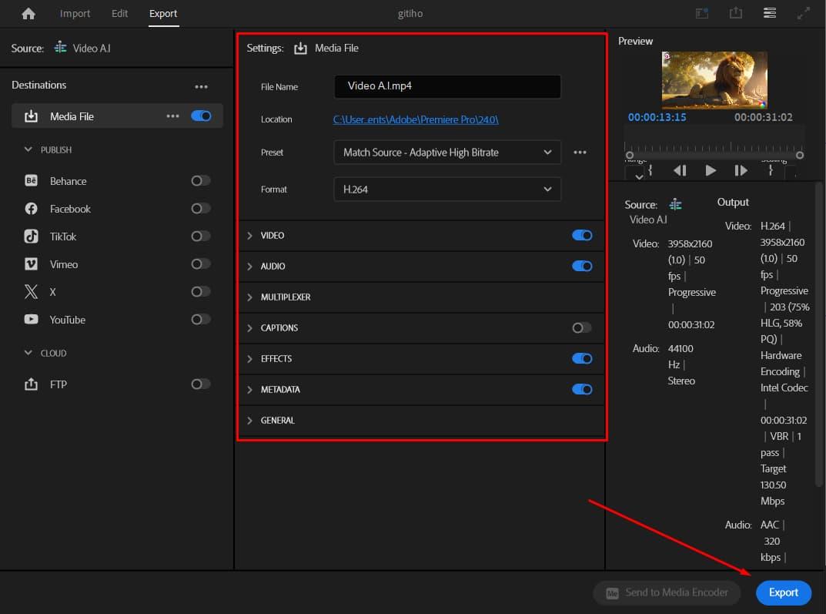
Task: Open the workspace settings icon top right
Action: tap(769, 13)
